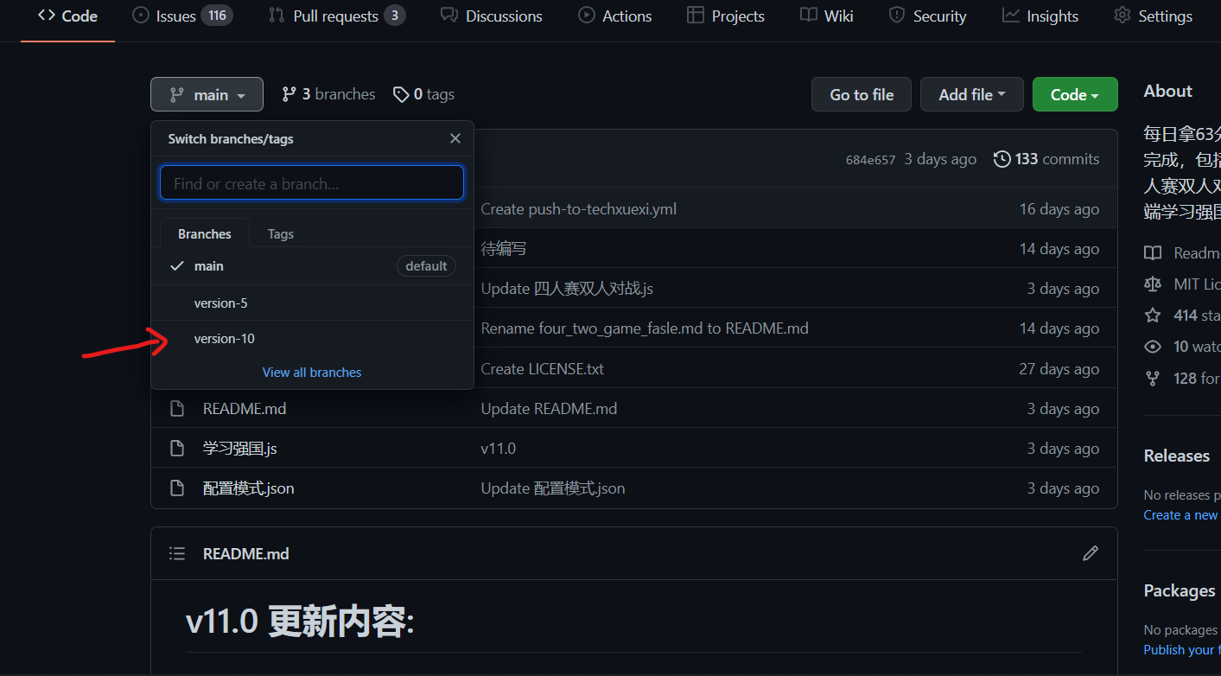The width and height of the screenshot is (1221, 676).
Task: Expand the Add file dropdown
Action: pyautogui.click(x=972, y=94)
